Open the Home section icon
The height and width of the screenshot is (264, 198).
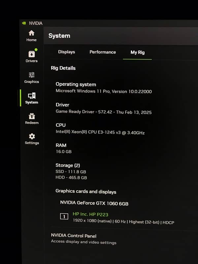tap(31, 33)
